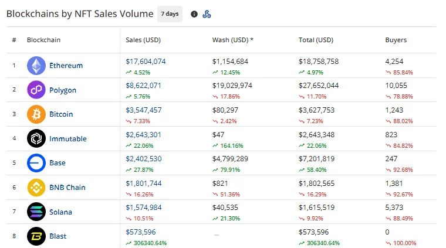Click the Polygon logo icon
Screen dimensions: 446x248
(x=36, y=90)
